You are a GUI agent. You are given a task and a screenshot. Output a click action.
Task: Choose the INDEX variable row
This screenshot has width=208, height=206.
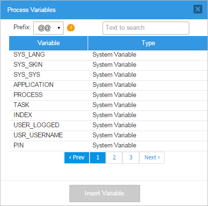(108, 115)
